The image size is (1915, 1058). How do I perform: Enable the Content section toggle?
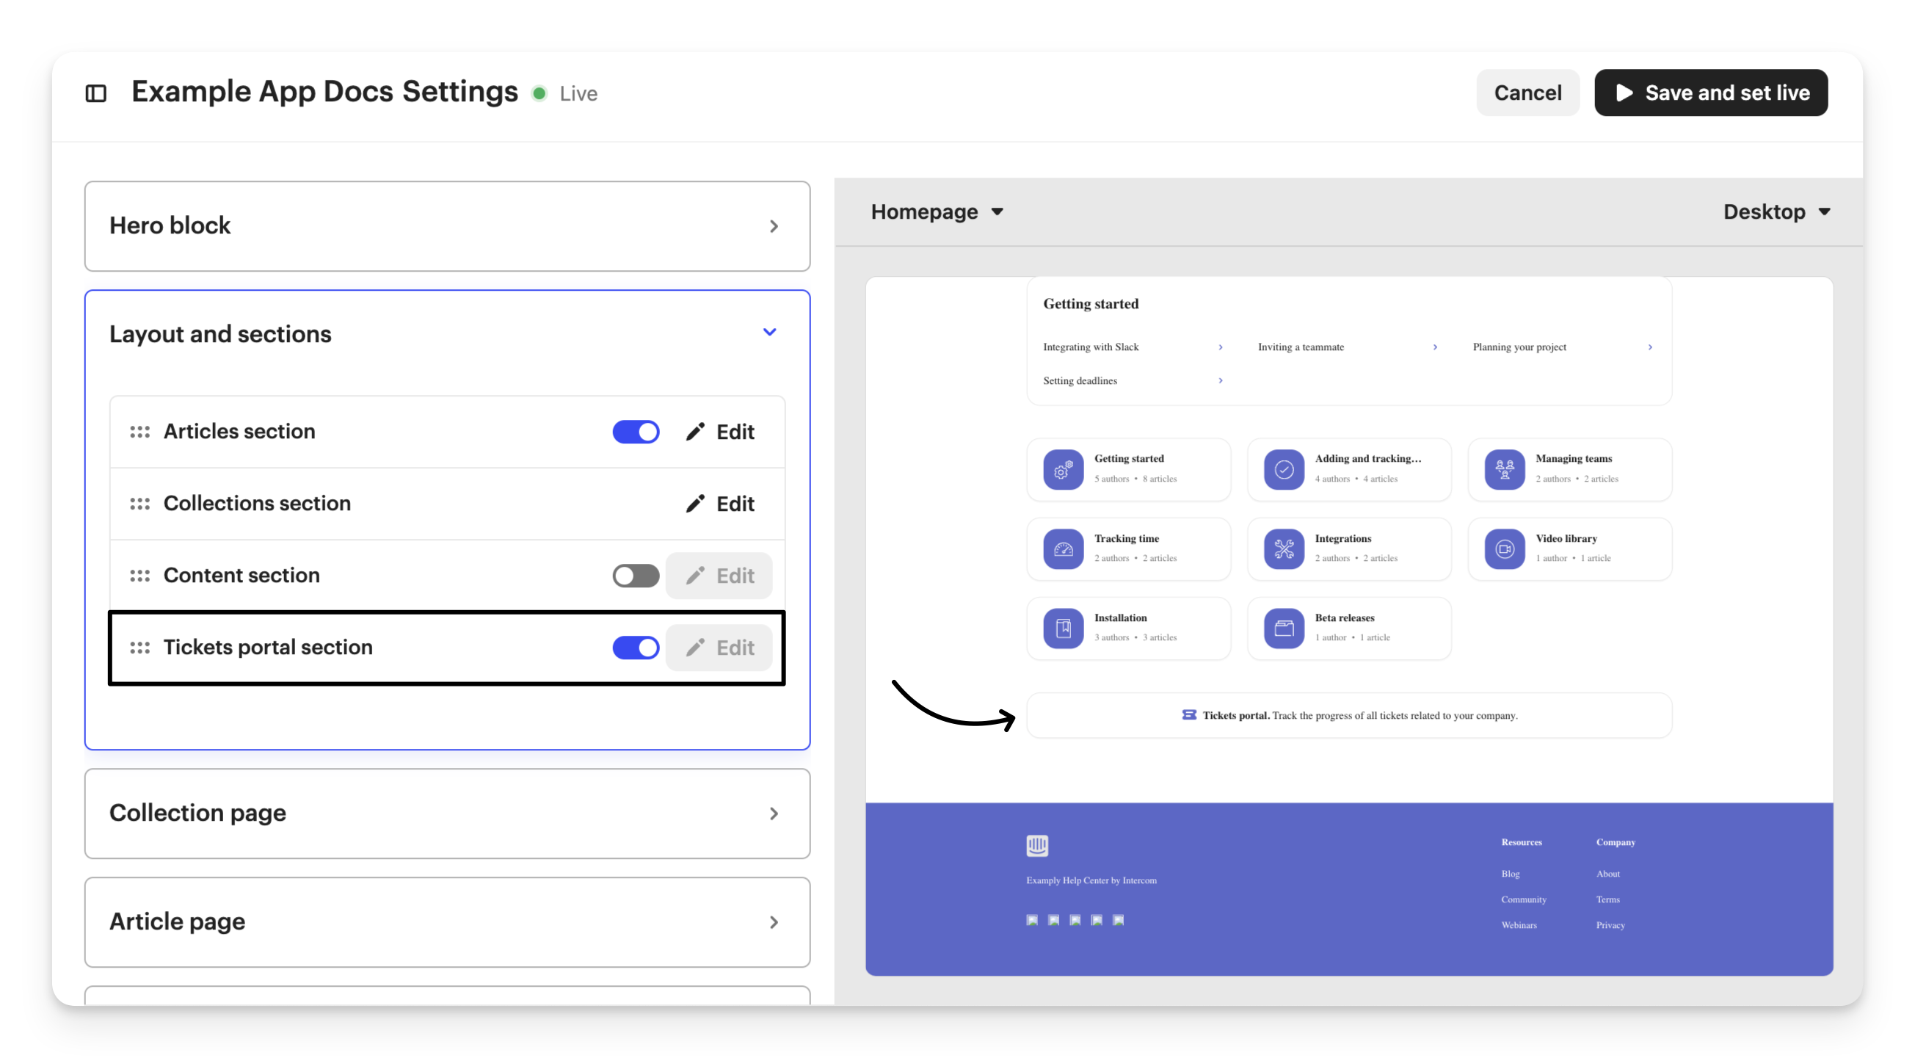(x=636, y=576)
